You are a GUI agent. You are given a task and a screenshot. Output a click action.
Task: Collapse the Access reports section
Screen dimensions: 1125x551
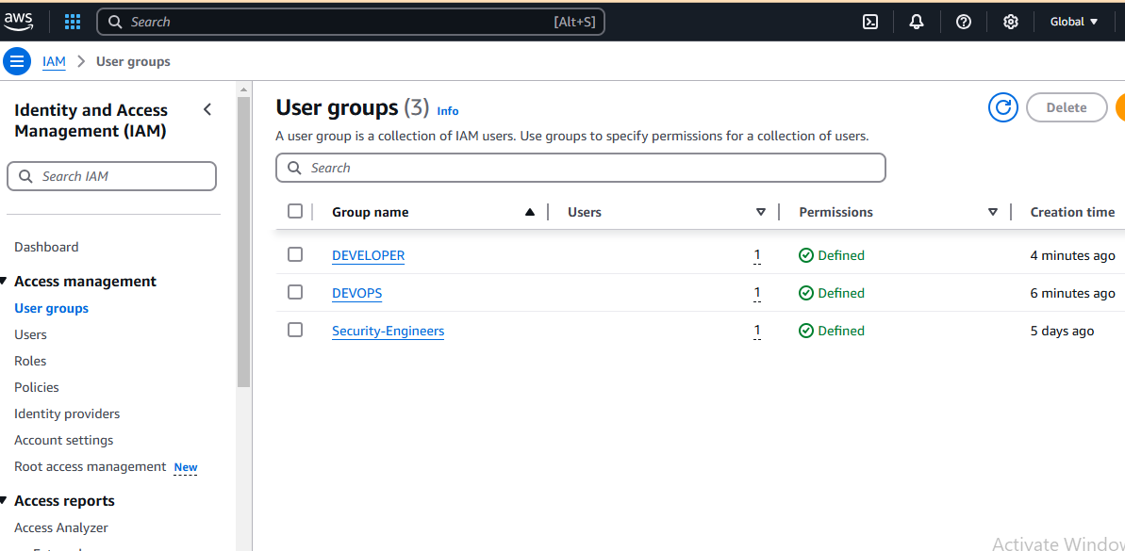point(5,500)
